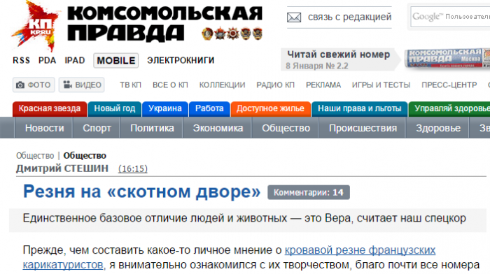
Task: Select Политика in the main menu
Action: 152,128
